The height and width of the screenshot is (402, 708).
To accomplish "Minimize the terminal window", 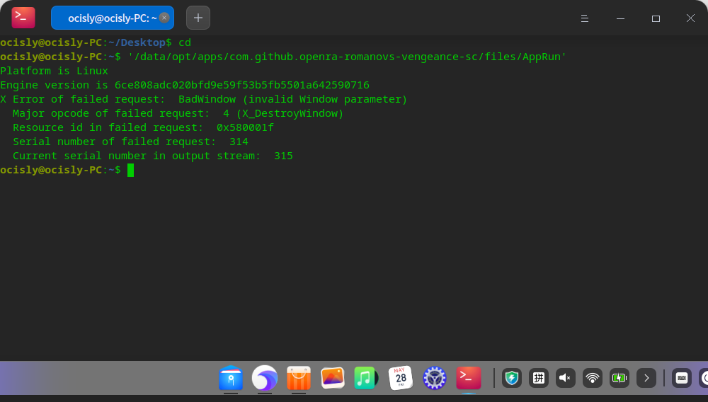I will tap(620, 18).
